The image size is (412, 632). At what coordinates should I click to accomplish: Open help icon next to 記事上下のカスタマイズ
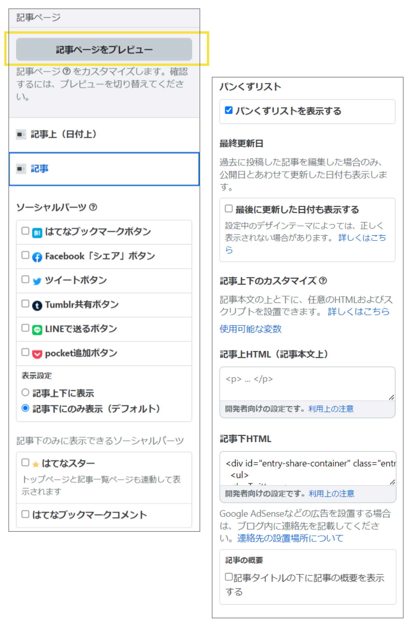323,281
